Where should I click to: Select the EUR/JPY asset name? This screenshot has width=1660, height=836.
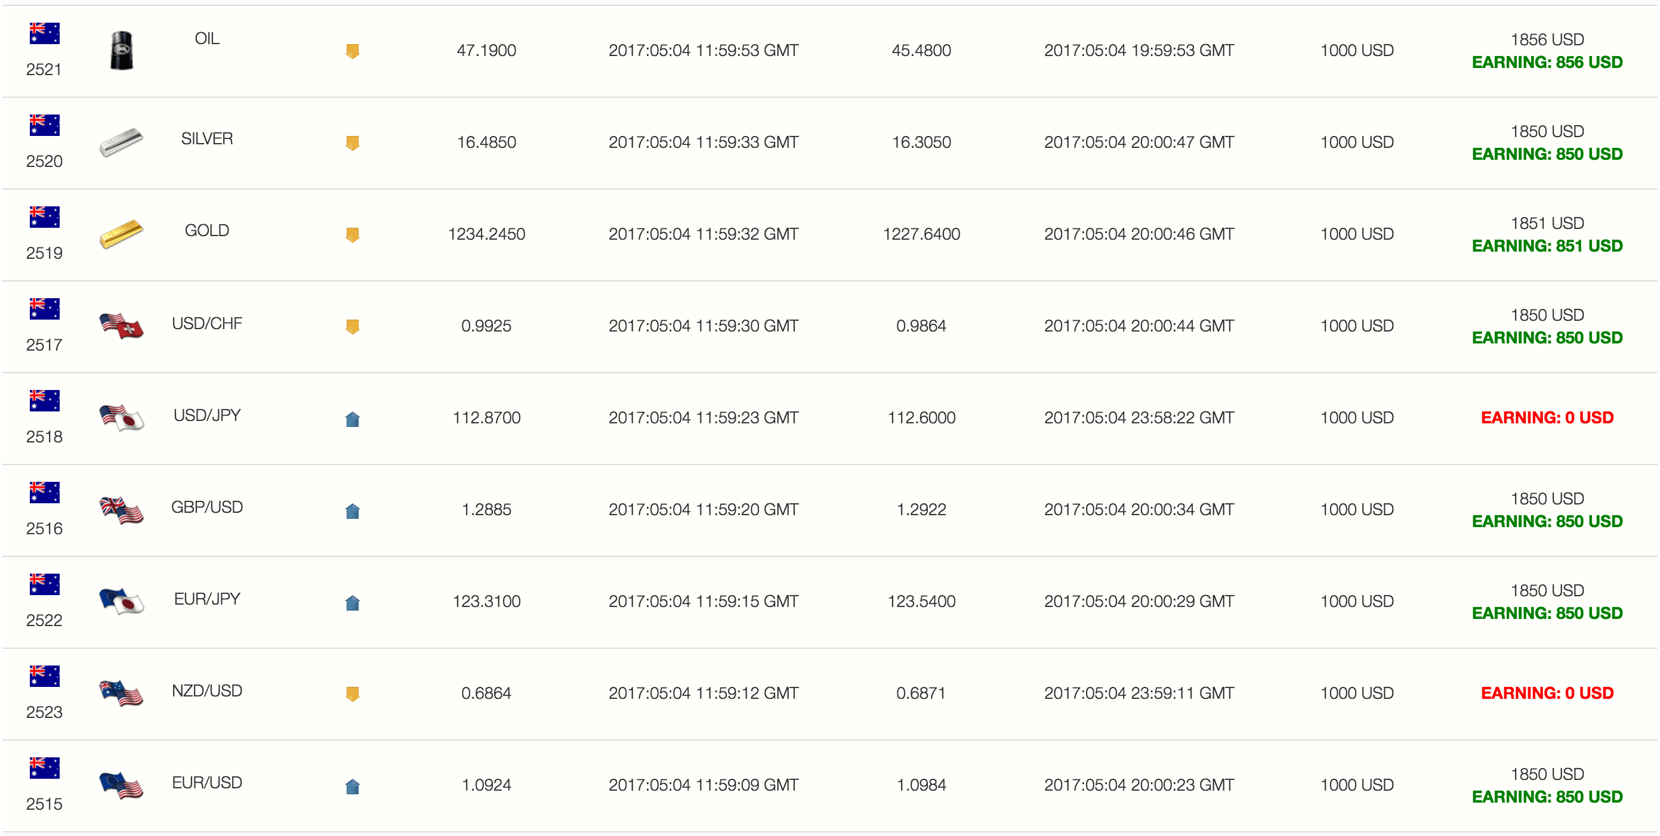[207, 599]
